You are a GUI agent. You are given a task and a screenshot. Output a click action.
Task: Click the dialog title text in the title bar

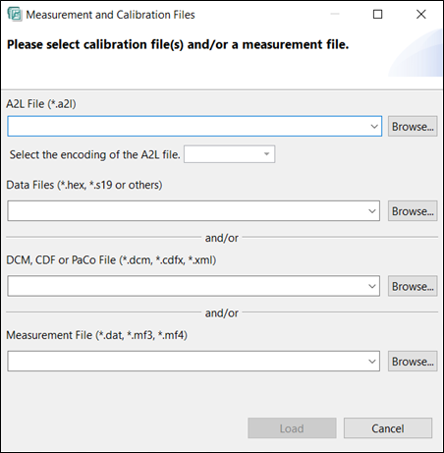tap(110, 15)
